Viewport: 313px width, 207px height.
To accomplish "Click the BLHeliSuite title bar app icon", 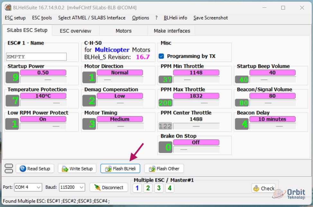I will (8, 7).
